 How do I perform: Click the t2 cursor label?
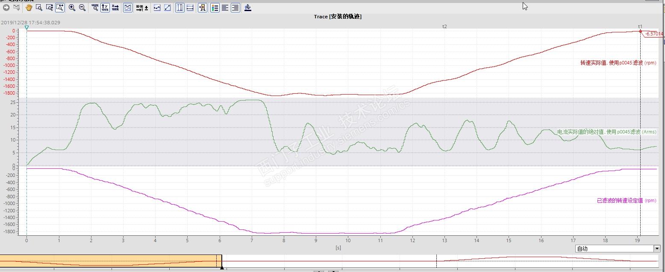444,26
